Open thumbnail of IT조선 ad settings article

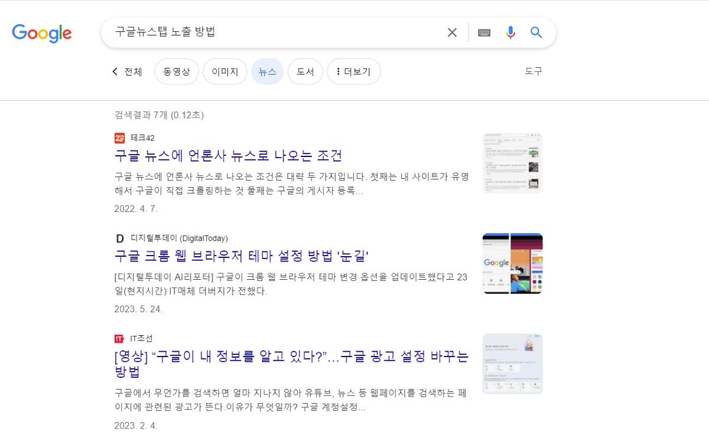coord(513,364)
